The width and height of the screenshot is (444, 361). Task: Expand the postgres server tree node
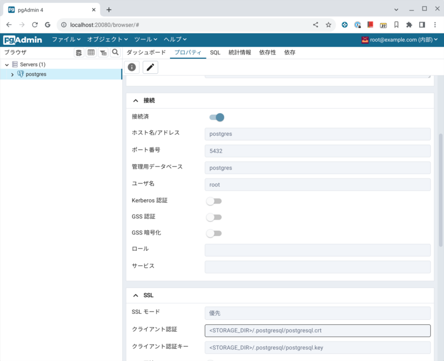12,74
